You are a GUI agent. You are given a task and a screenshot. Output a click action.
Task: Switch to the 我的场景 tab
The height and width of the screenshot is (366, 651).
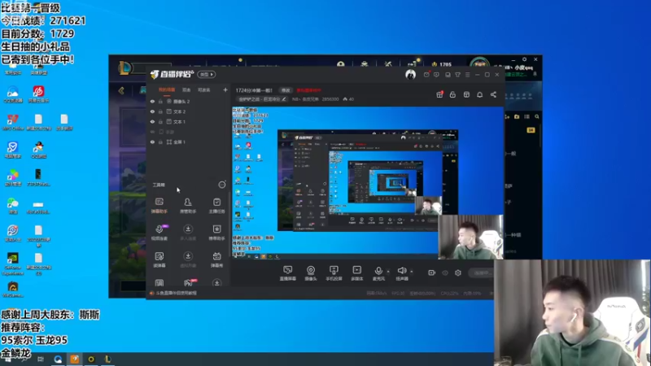167,90
